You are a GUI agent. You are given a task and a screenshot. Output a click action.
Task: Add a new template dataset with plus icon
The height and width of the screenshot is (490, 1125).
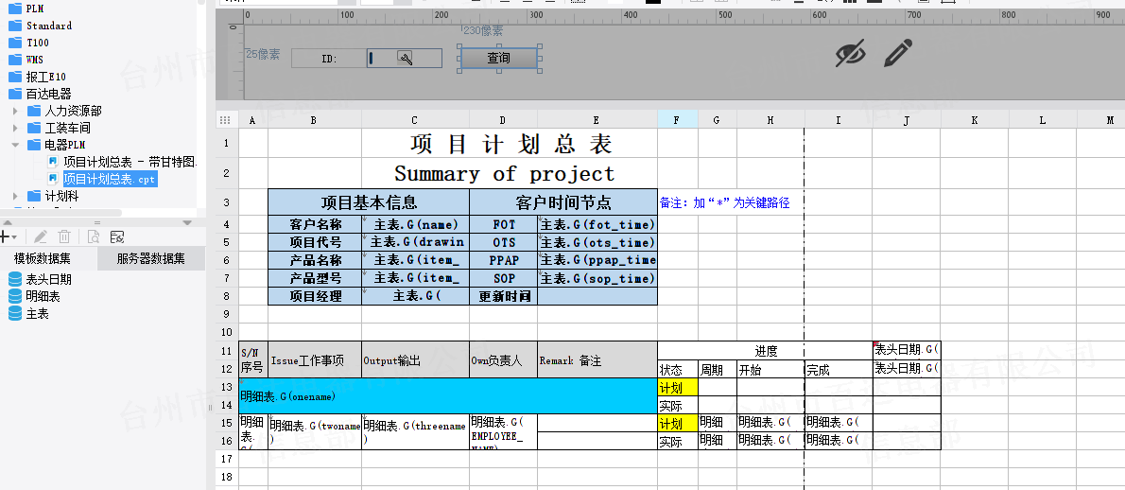5,236
